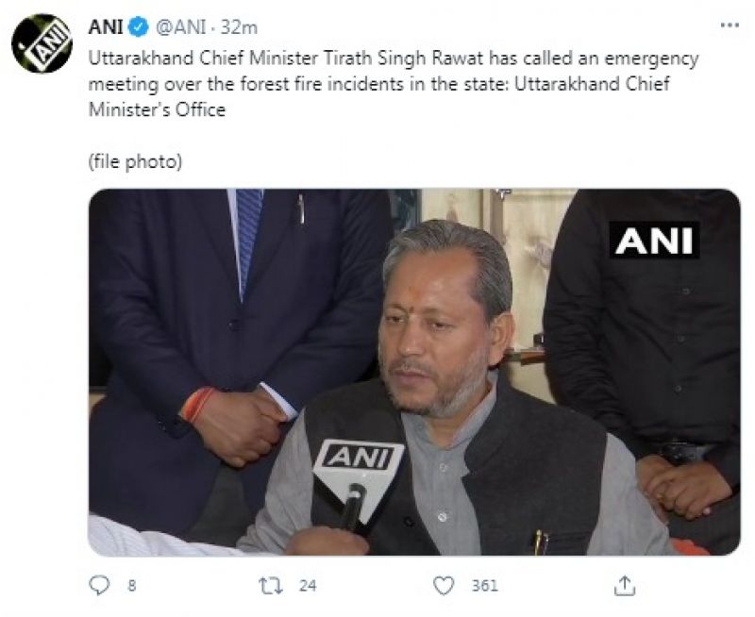
Task: Click the reply count 8
Action: point(131,586)
